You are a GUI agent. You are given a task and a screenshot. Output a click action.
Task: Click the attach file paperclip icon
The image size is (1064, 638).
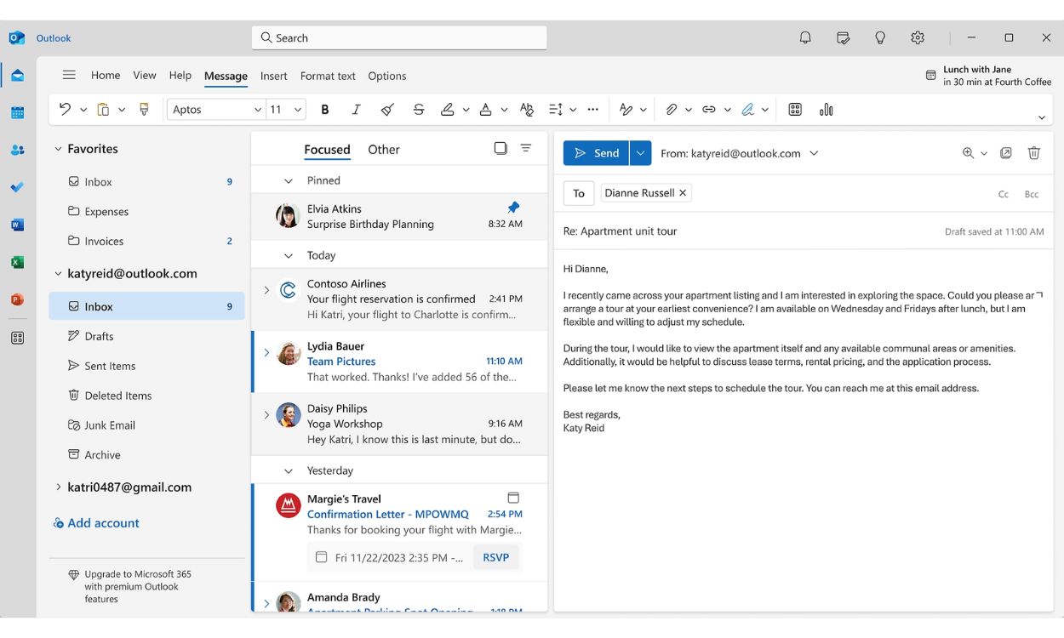point(672,110)
